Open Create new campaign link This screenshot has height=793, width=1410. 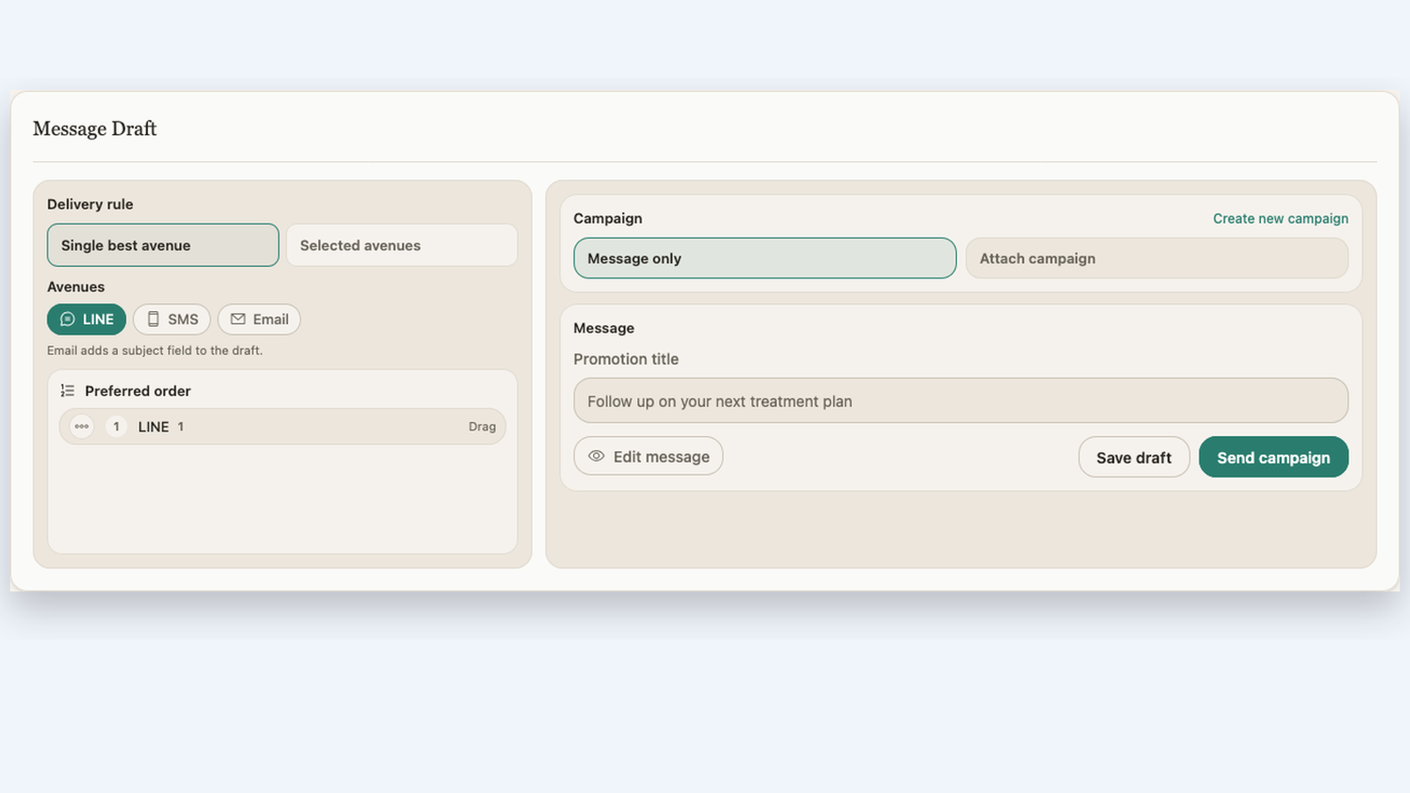point(1280,219)
